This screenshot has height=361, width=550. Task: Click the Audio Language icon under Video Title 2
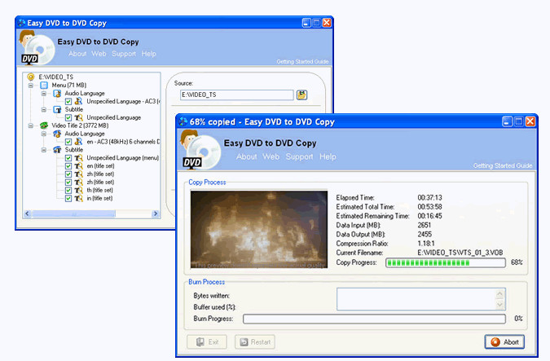coord(57,134)
